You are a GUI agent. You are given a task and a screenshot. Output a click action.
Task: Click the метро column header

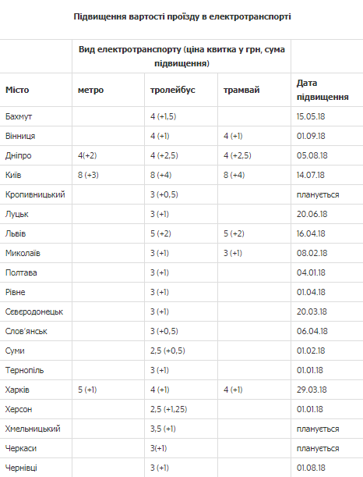click(x=90, y=90)
